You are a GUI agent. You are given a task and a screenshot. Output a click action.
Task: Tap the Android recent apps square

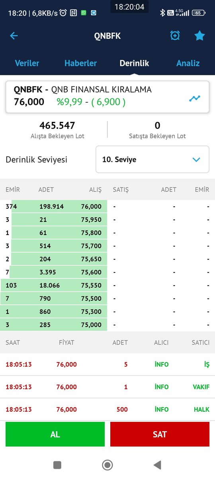57,464
